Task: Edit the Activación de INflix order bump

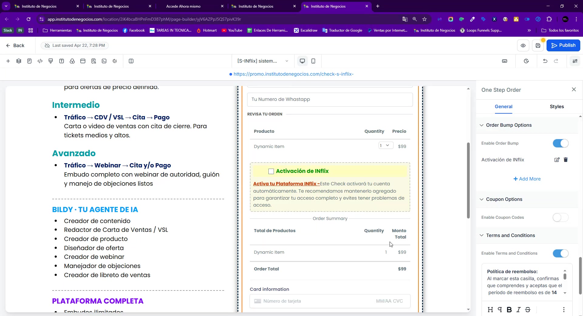Action: coord(557,160)
